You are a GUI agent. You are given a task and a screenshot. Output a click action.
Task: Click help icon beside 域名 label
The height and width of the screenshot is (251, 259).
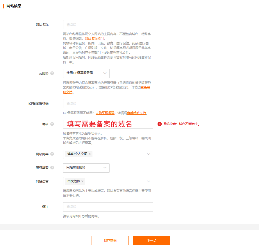(x=52, y=124)
